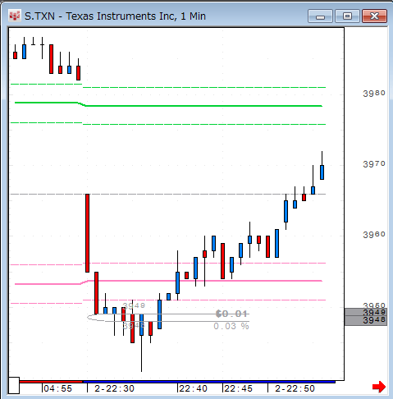Click the thick pink moving average line
The width and height of the screenshot is (393, 399).
coord(168,282)
